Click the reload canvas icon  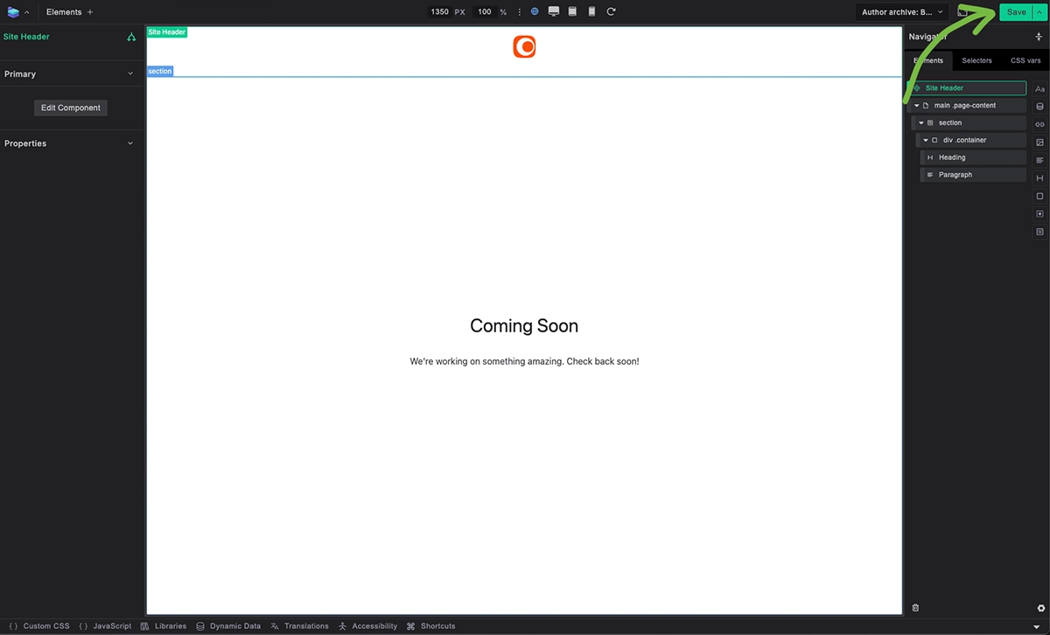tap(611, 11)
